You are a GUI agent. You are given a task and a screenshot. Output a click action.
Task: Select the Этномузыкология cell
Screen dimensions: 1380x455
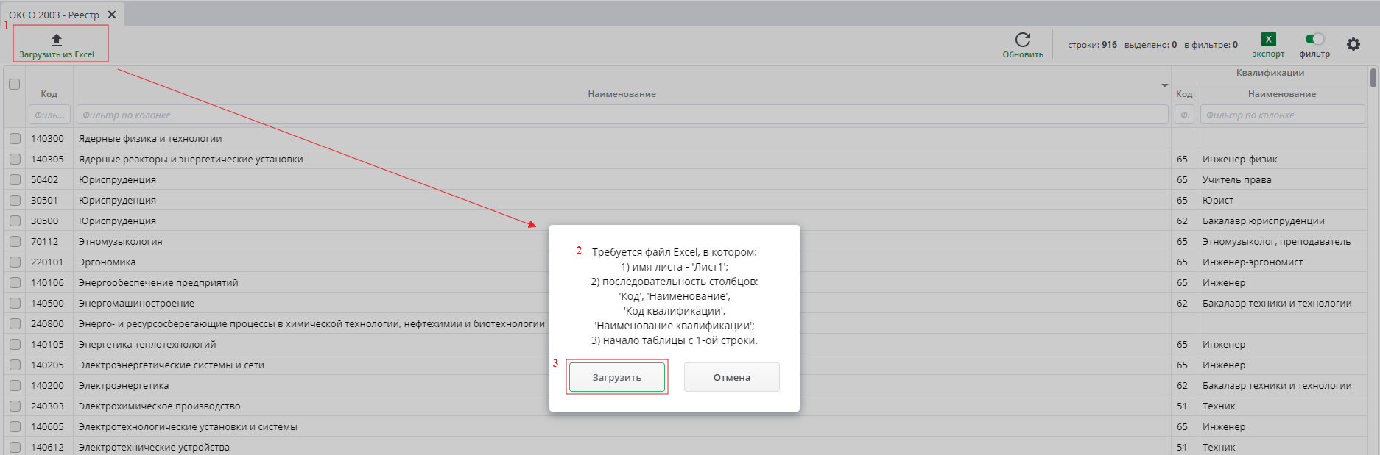click(622, 241)
